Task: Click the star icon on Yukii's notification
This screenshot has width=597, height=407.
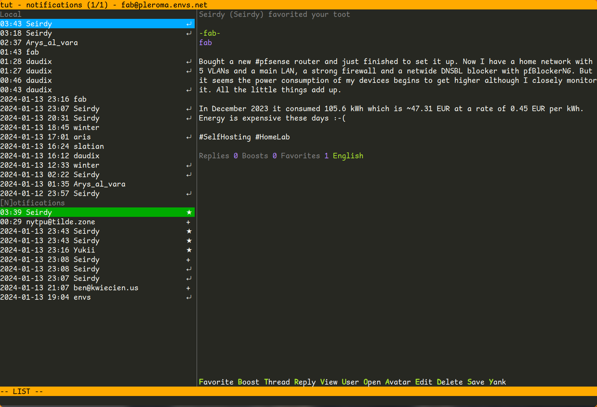Action: 189,250
